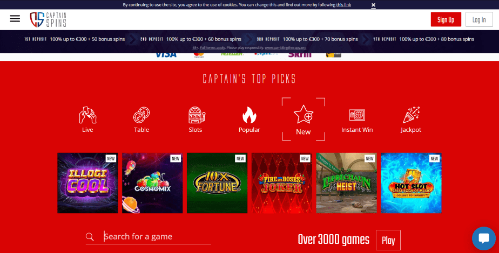Select the Table games chips icon
Screen dimensions: 499x253
(141, 115)
